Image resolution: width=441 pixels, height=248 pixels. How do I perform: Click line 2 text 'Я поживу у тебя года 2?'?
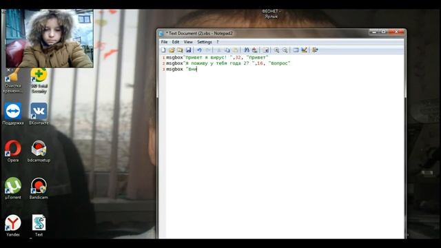[x=218, y=63]
